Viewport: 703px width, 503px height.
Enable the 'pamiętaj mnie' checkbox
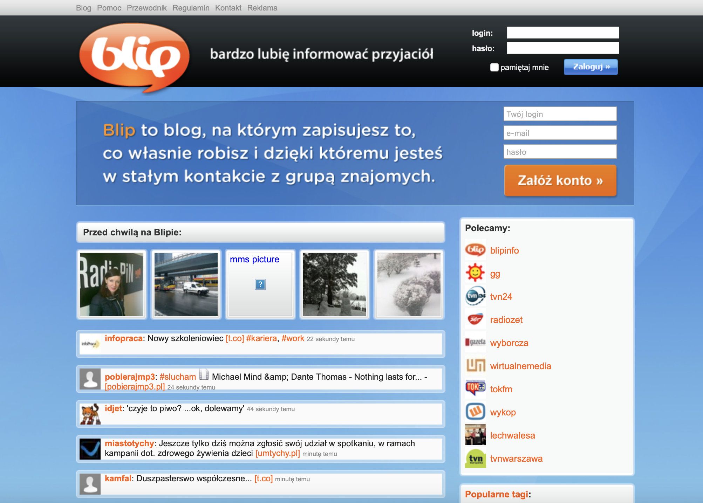(x=494, y=67)
